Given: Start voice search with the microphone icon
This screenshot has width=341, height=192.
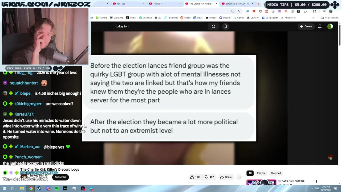Looking at the screenshot, I should (226, 26).
